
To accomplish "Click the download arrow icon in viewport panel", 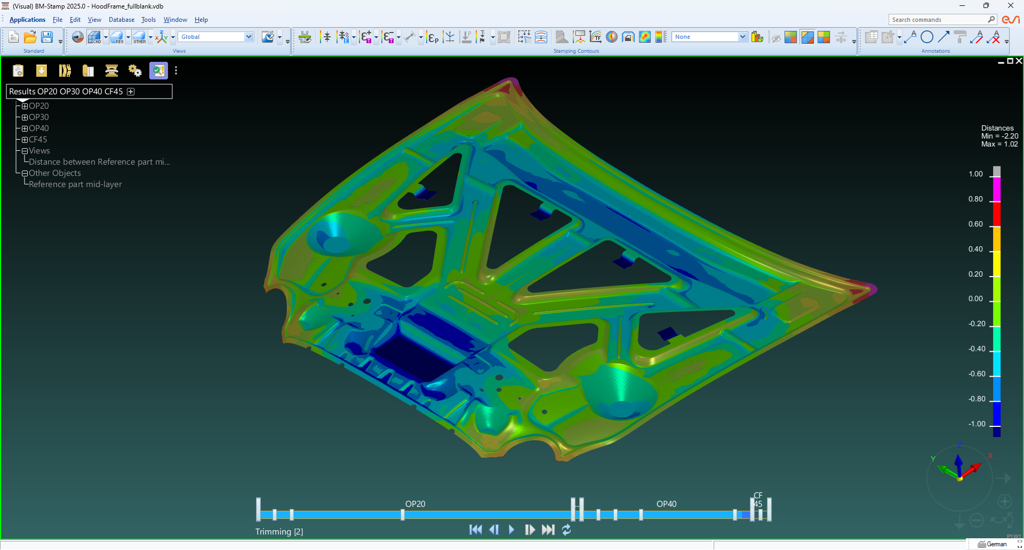I will coord(42,70).
